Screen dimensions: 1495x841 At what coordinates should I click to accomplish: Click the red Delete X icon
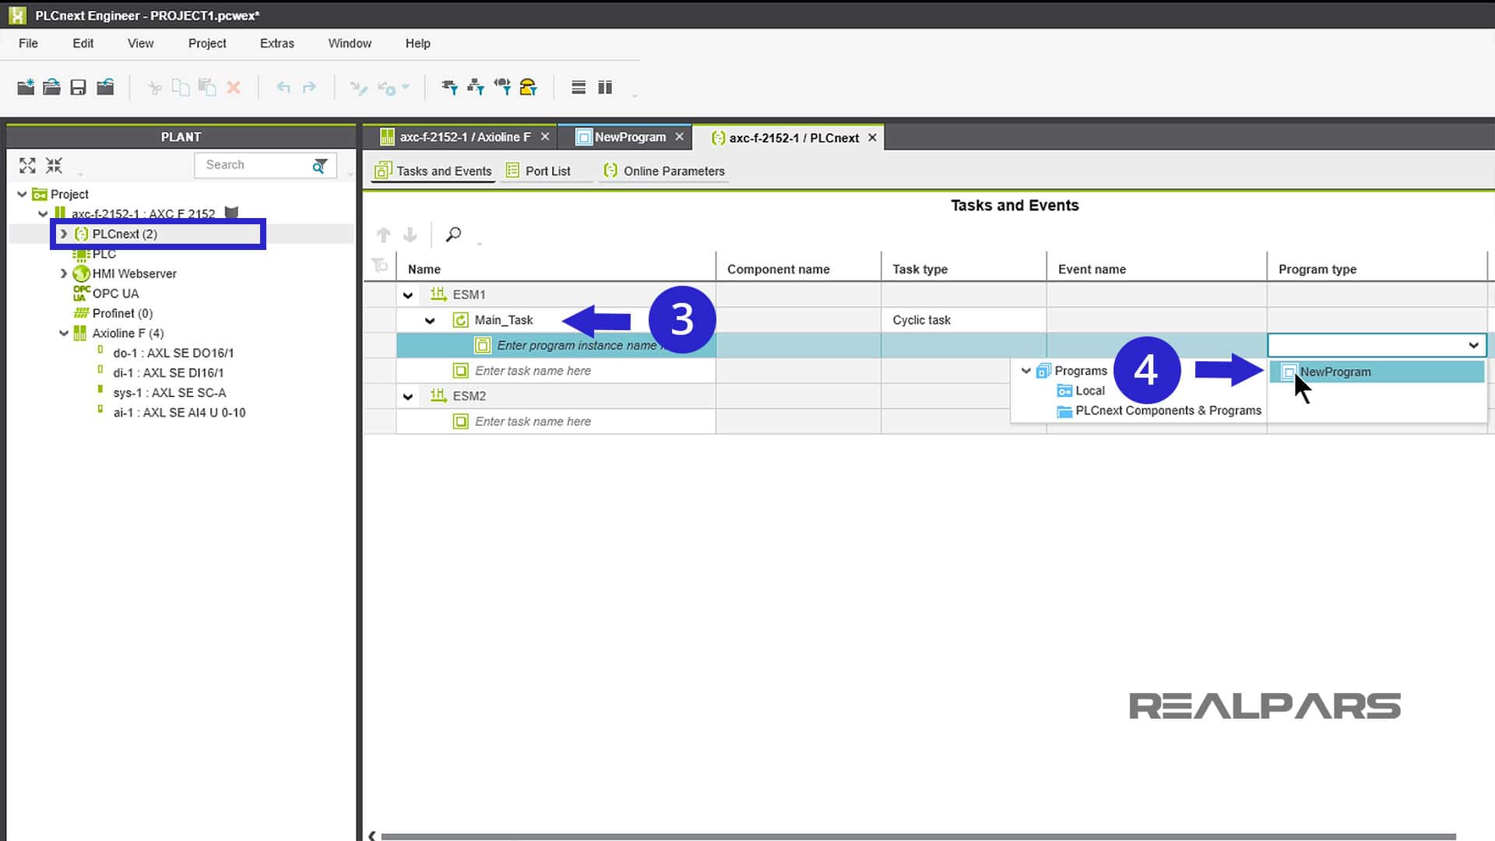pos(234,87)
